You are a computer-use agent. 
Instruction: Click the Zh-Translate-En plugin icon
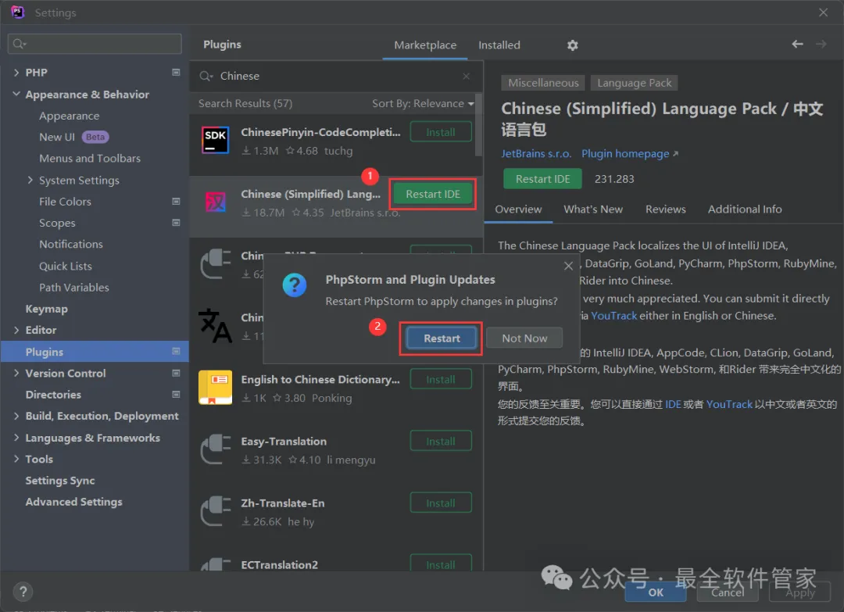click(216, 511)
